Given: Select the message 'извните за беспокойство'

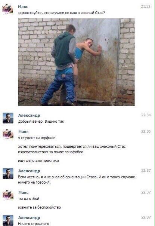Looking at the screenshot, I should click(x=40, y=207).
